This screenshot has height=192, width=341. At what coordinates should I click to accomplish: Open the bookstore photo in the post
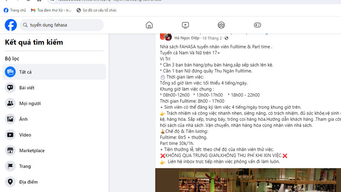point(248,180)
